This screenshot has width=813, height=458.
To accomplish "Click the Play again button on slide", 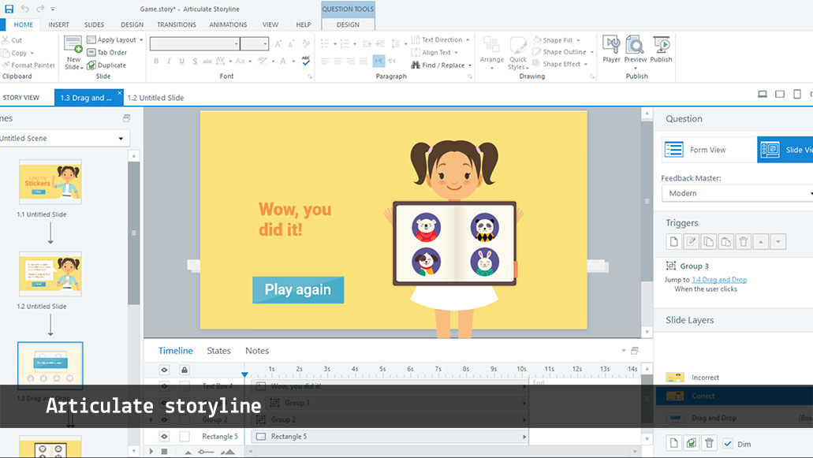I will [297, 290].
